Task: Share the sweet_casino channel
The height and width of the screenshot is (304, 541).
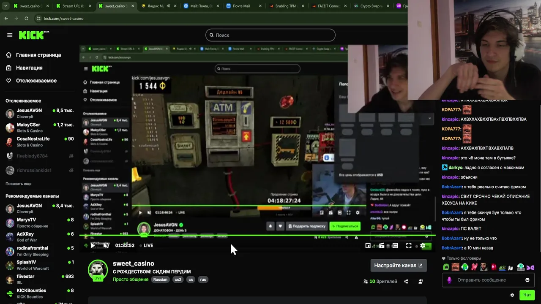Action: [x=406, y=281]
